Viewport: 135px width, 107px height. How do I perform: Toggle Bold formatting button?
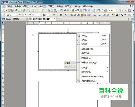(54, 15)
